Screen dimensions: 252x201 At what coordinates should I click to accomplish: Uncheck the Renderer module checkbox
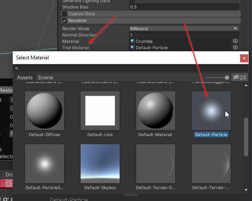64,21
